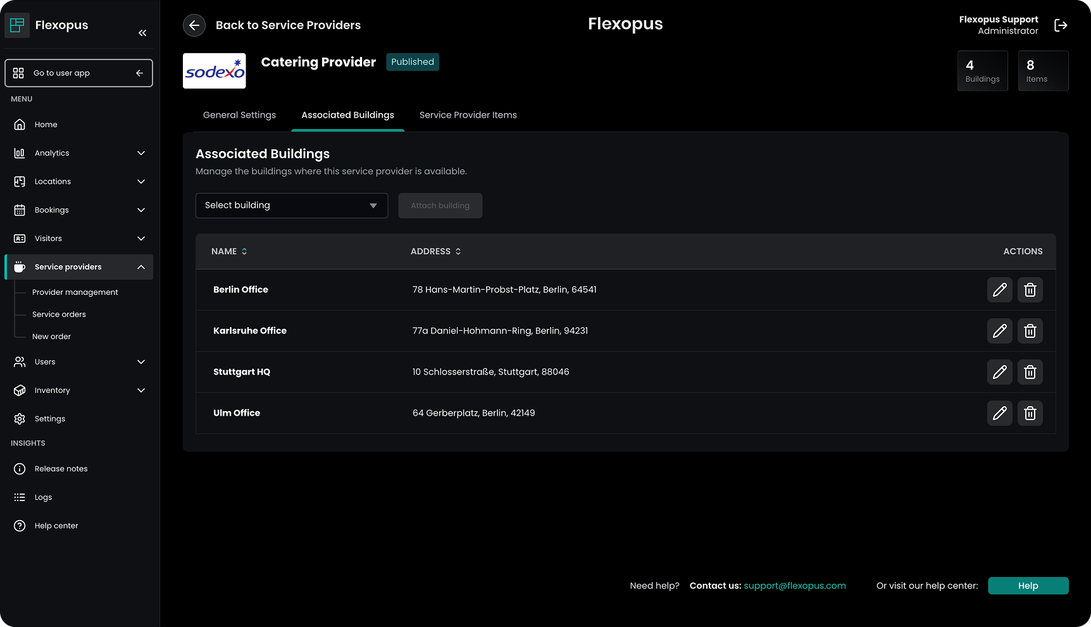
Task: Collapse the sidebar with double chevron icon
Action: tap(142, 33)
